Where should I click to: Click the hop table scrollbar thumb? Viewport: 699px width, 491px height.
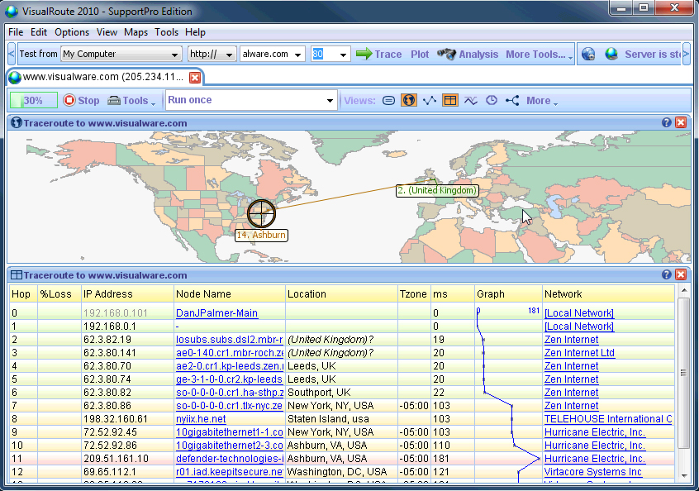tap(684, 373)
